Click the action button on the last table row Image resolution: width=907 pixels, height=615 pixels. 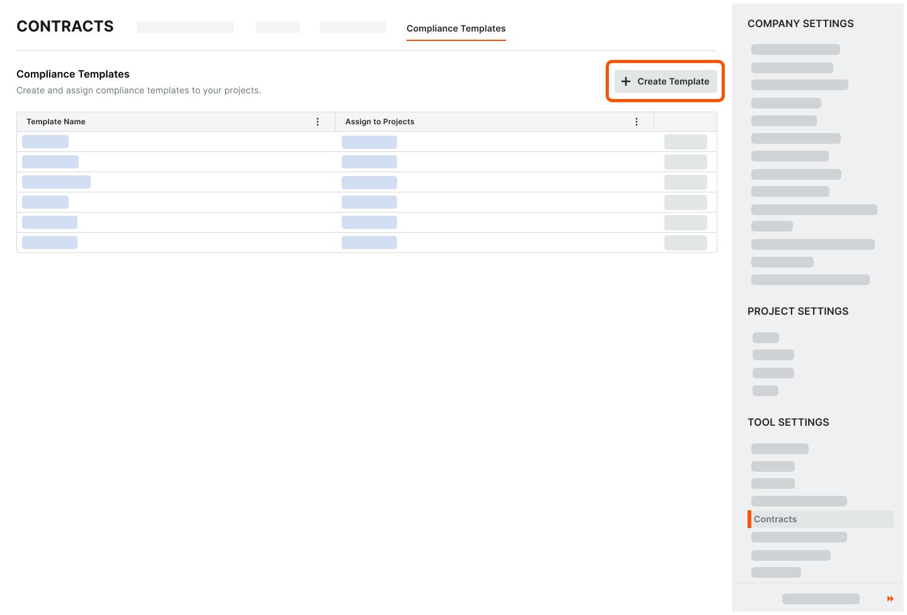(x=685, y=242)
